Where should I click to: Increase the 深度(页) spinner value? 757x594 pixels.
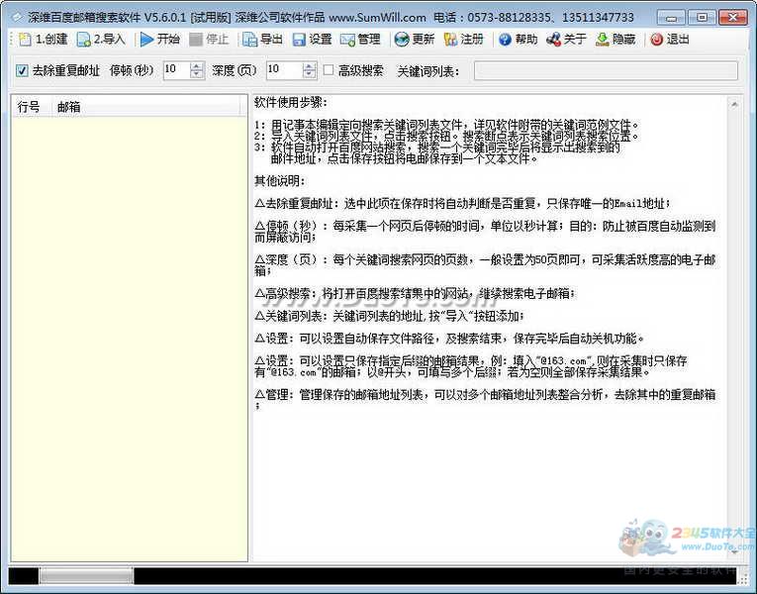click(309, 66)
